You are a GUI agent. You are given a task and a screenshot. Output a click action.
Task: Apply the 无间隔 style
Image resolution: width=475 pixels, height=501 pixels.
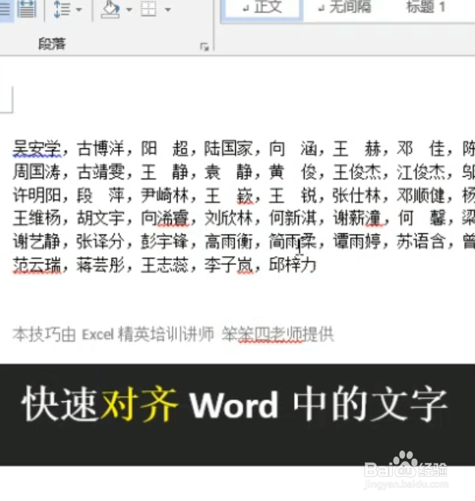point(344,8)
